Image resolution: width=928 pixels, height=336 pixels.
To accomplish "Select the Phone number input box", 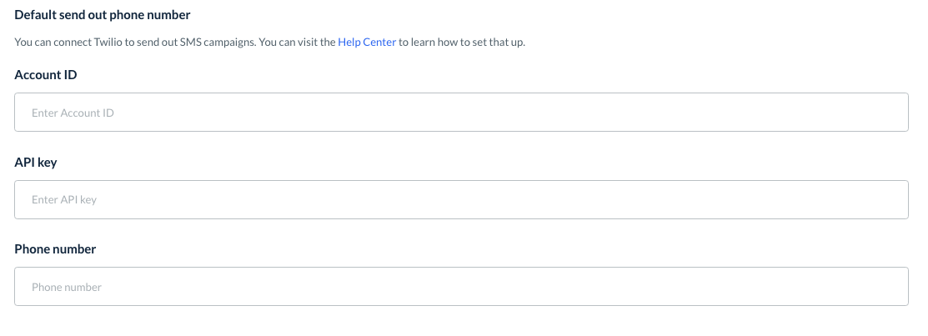I will pos(461,286).
